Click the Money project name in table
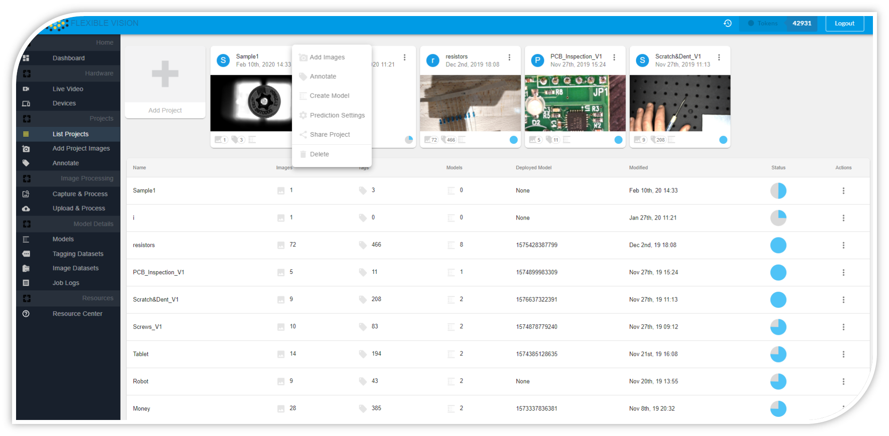The height and width of the screenshot is (436, 889). [141, 409]
